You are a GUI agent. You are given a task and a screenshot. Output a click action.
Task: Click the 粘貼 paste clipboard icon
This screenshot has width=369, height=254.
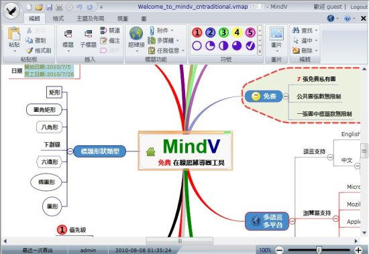[14, 34]
